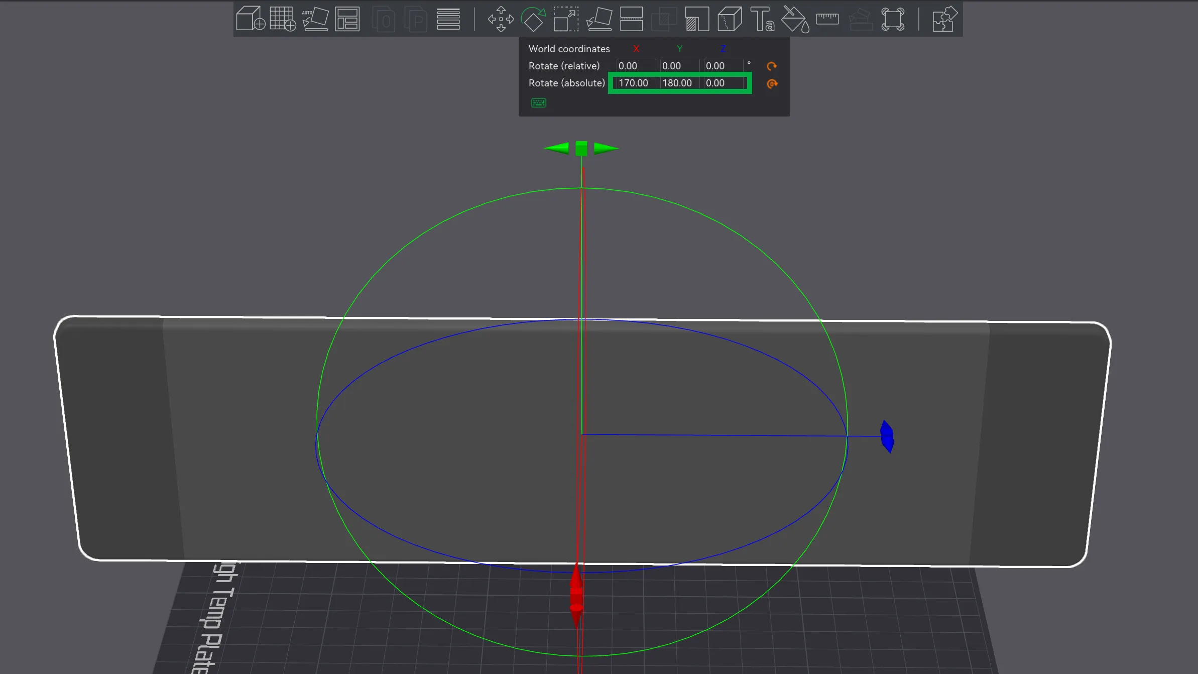
Task: Open the Variable layer height tool
Action: (448, 19)
